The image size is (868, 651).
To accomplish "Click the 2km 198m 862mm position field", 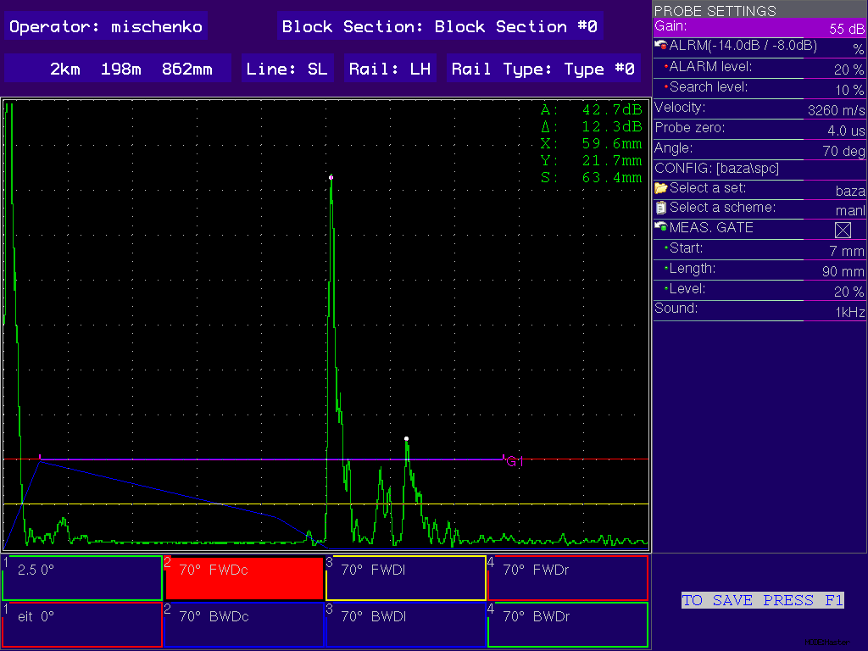I will pos(117,68).
